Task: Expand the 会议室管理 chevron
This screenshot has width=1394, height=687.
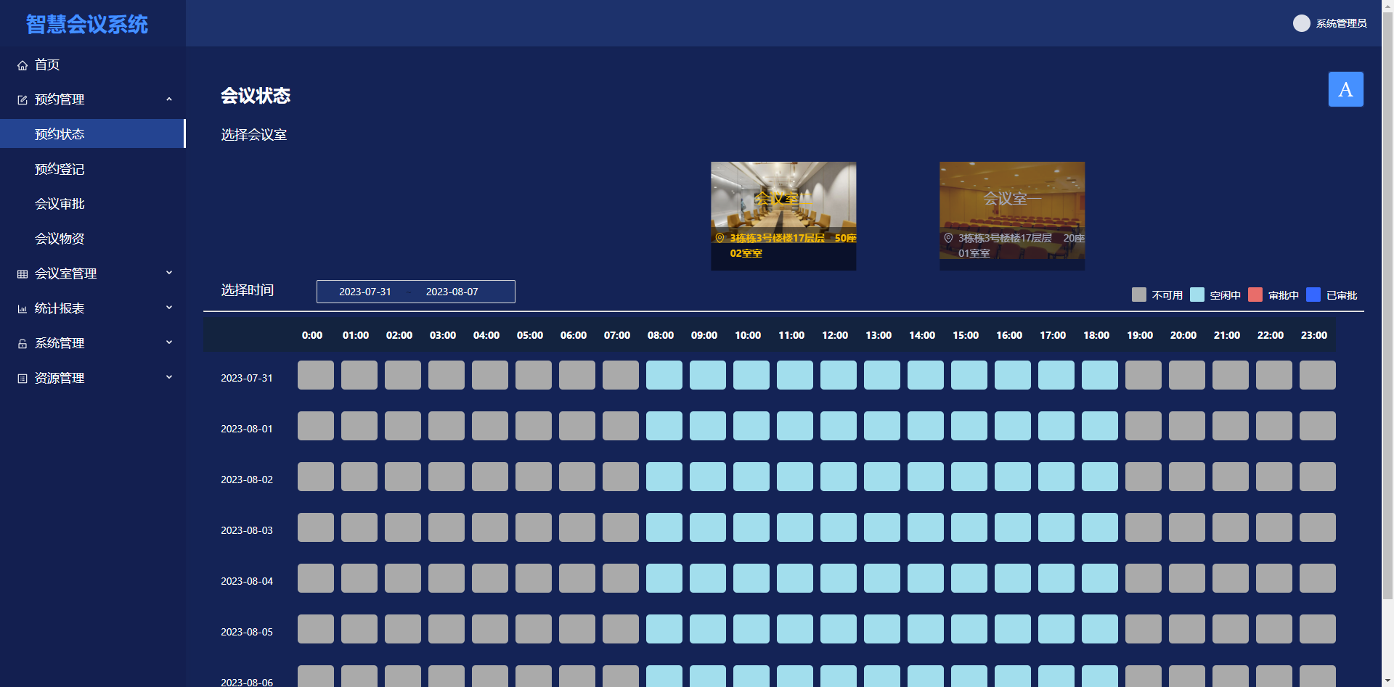Action: pos(169,273)
